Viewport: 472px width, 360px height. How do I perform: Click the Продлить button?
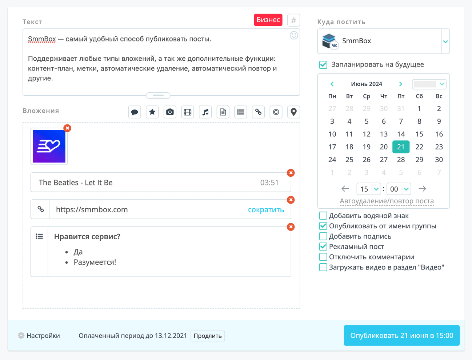[208, 336]
